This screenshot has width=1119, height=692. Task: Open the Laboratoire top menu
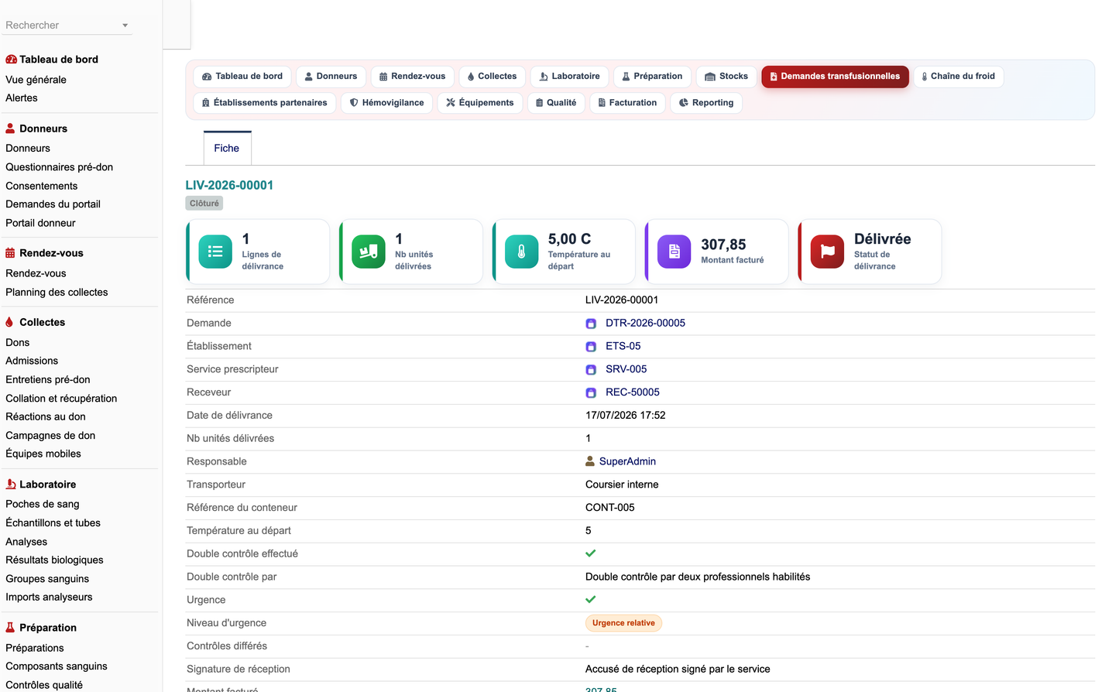point(569,77)
